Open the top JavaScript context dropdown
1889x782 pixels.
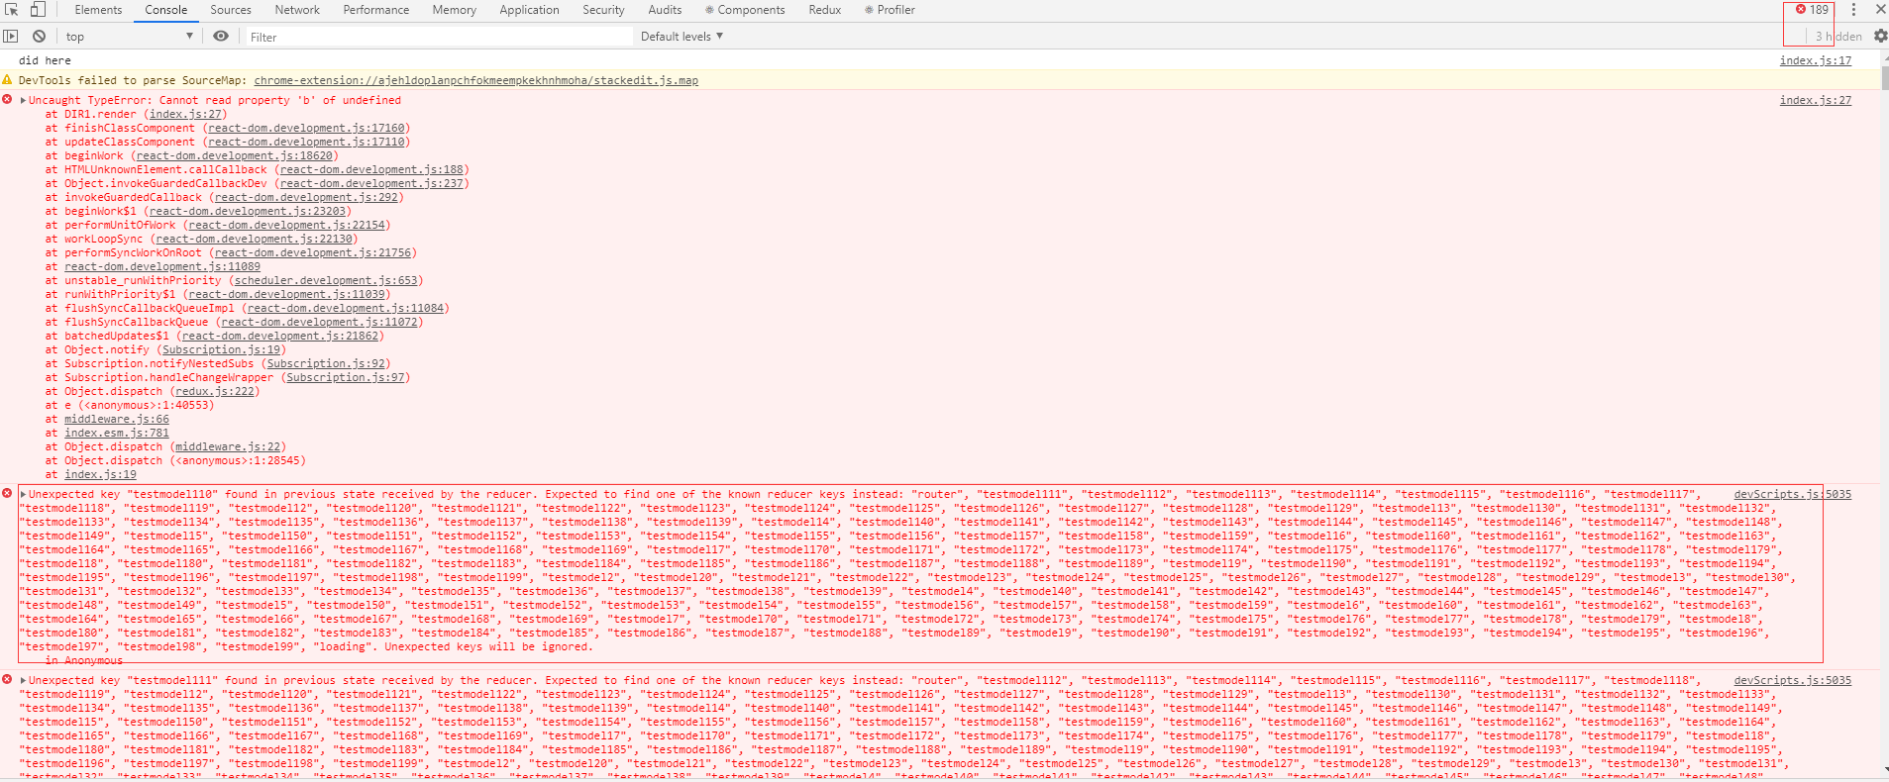pos(129,37)
